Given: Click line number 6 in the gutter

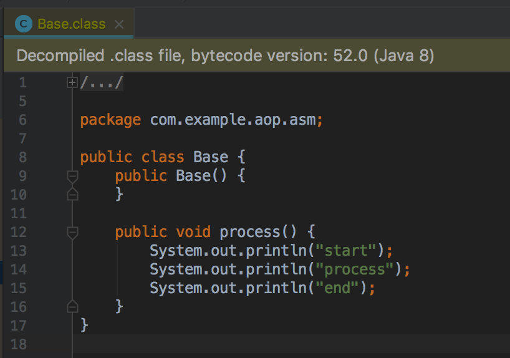Looking at the screenshot, I should click(22, 120).
